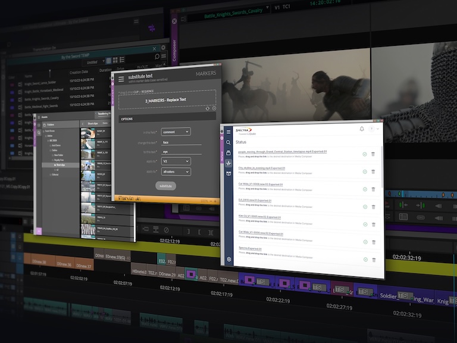Click the mask icon in Spectra sidebar

point(228,173)
